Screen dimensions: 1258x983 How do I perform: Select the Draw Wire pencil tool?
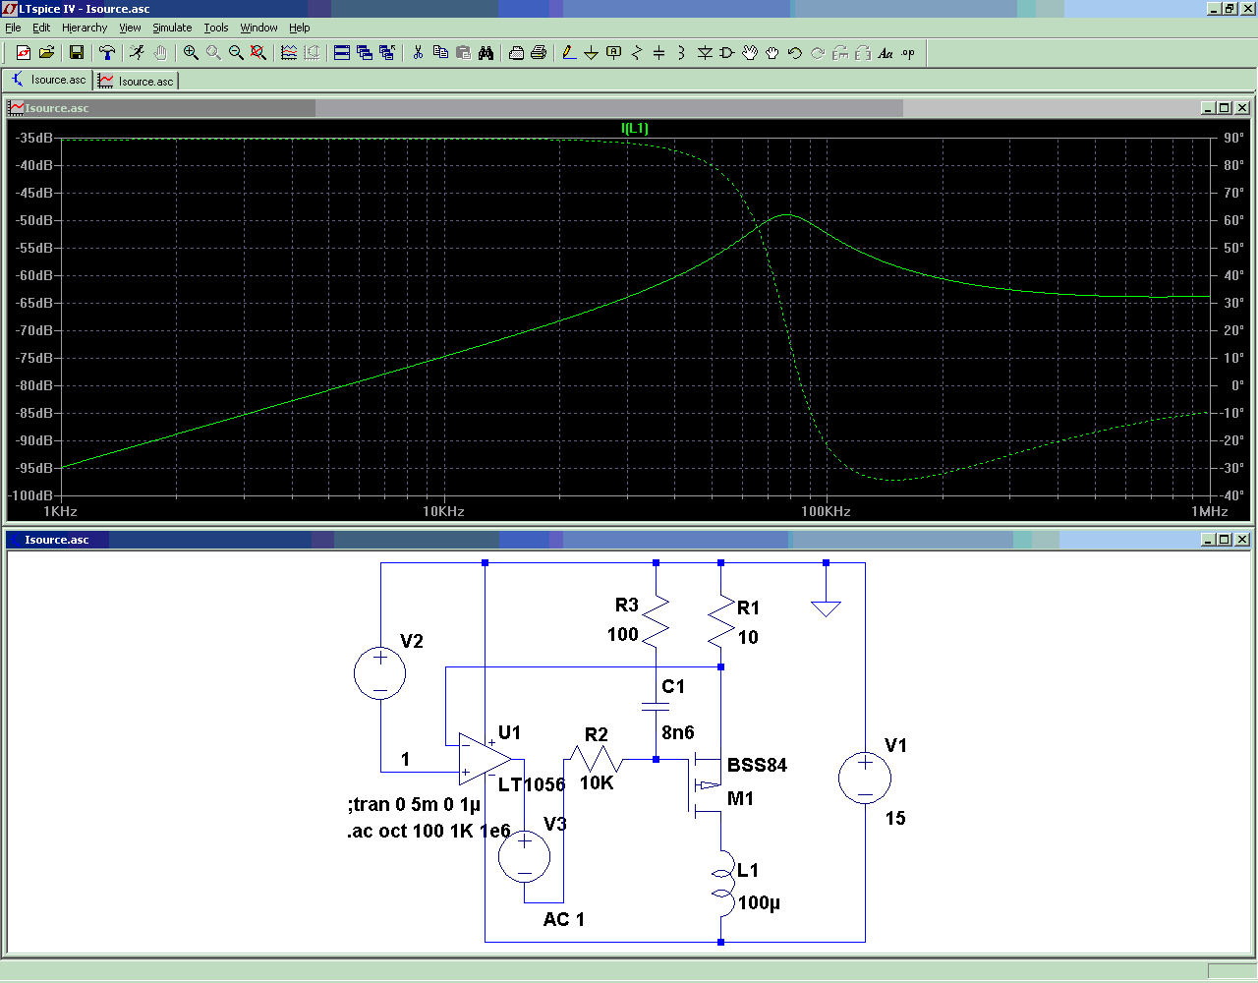(569, 53)
